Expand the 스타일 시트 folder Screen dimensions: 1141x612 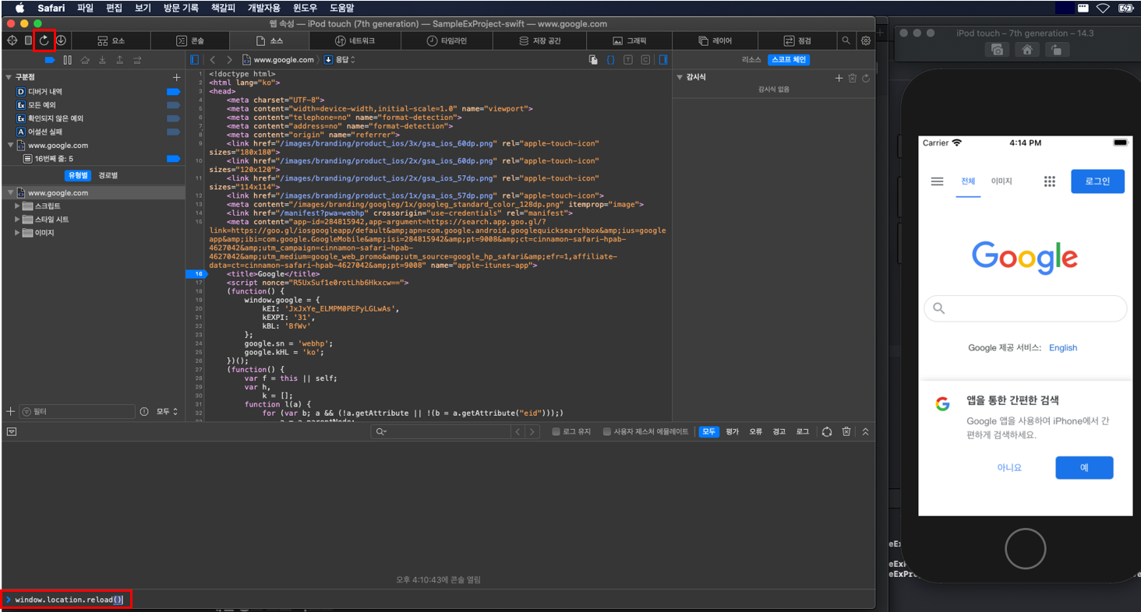click(18, 220)
